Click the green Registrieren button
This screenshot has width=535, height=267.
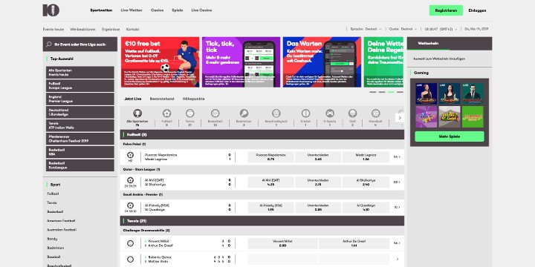pos(446,10)
